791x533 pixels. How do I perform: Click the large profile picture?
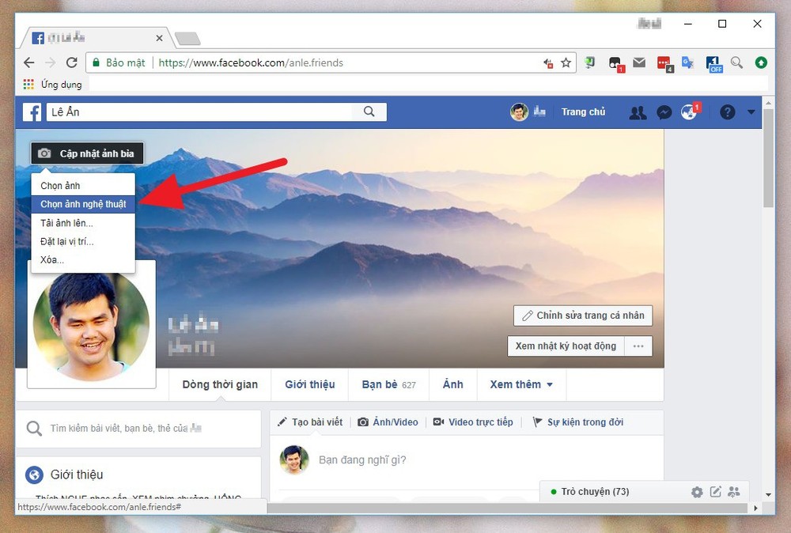point(91,327)
